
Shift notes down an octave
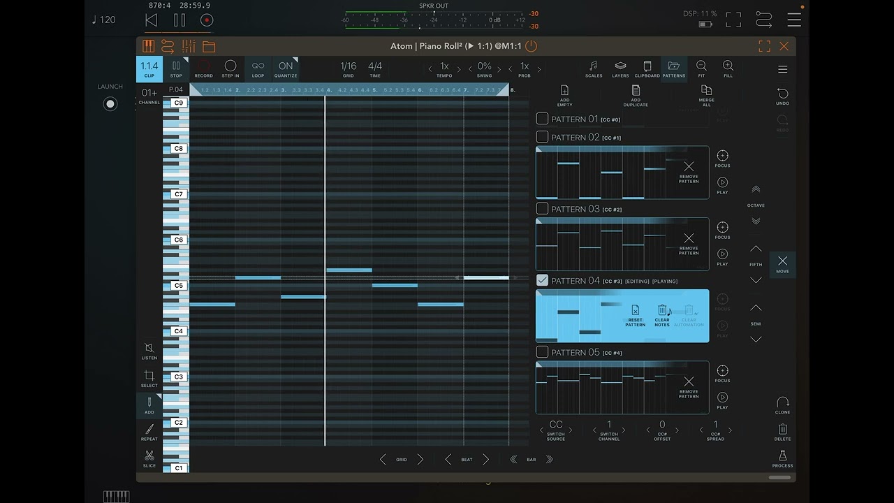pyautogui.click(x=756, y=221)
